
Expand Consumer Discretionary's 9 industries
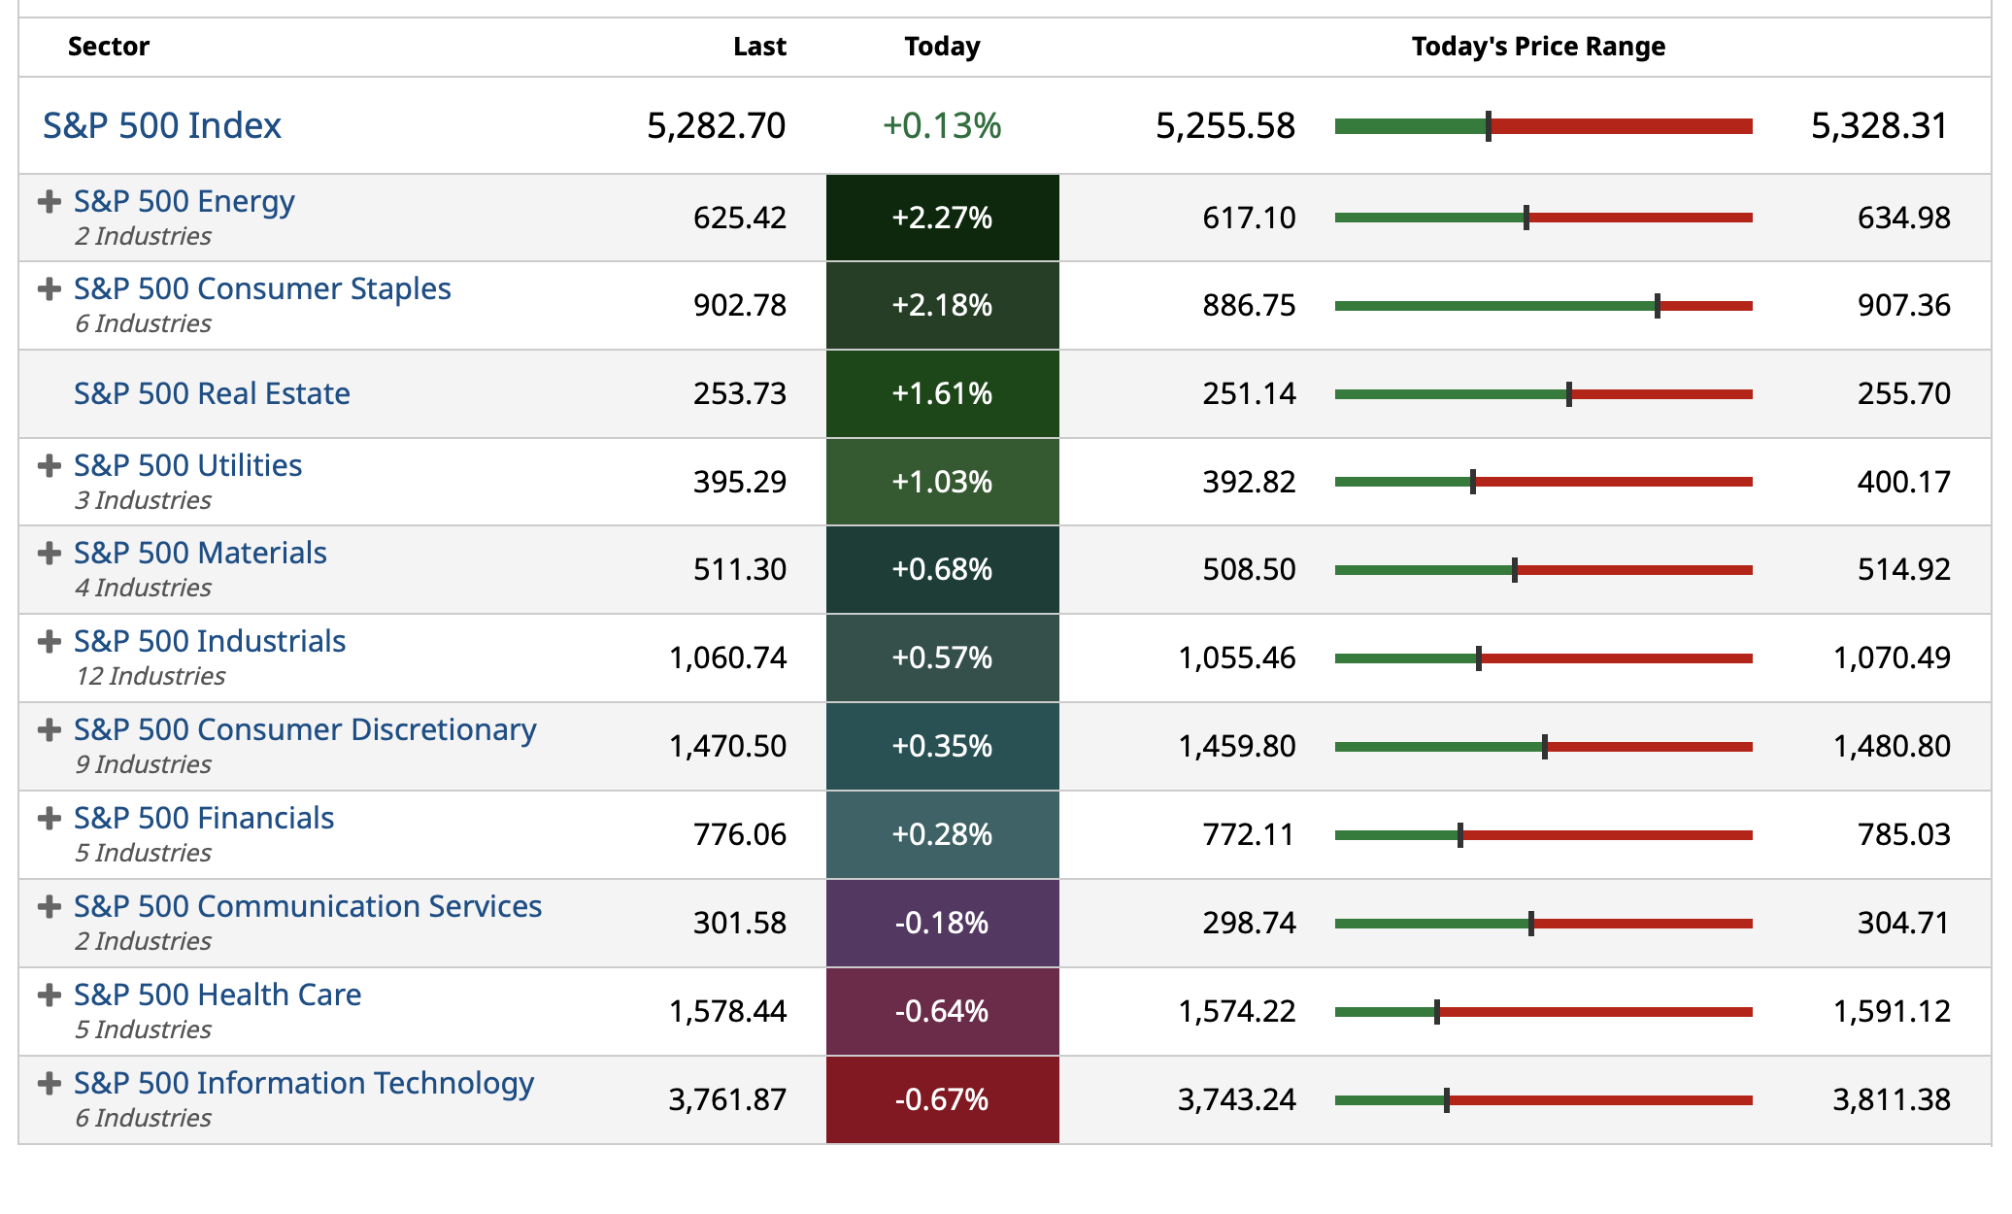point(49,730)
